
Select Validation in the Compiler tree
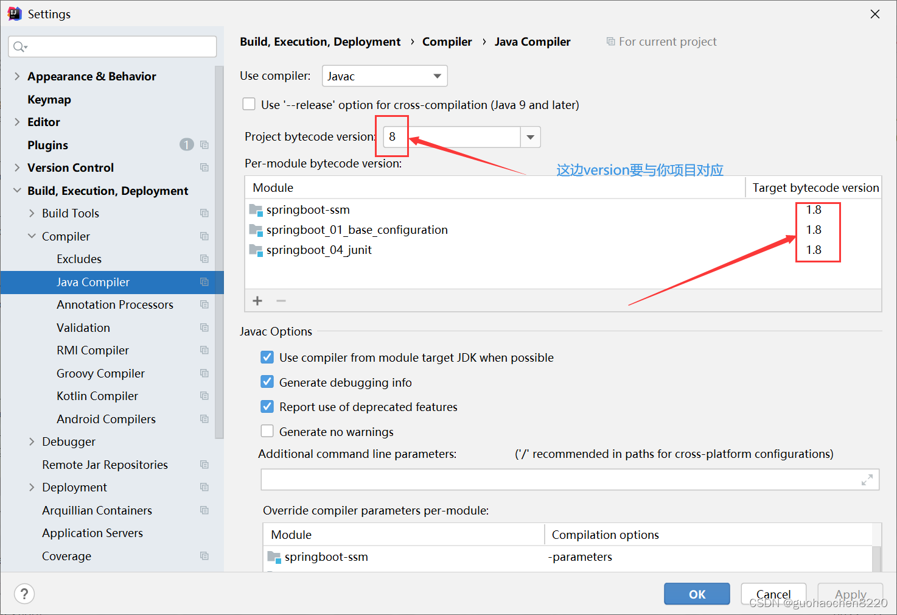click(x=83, y=328)
